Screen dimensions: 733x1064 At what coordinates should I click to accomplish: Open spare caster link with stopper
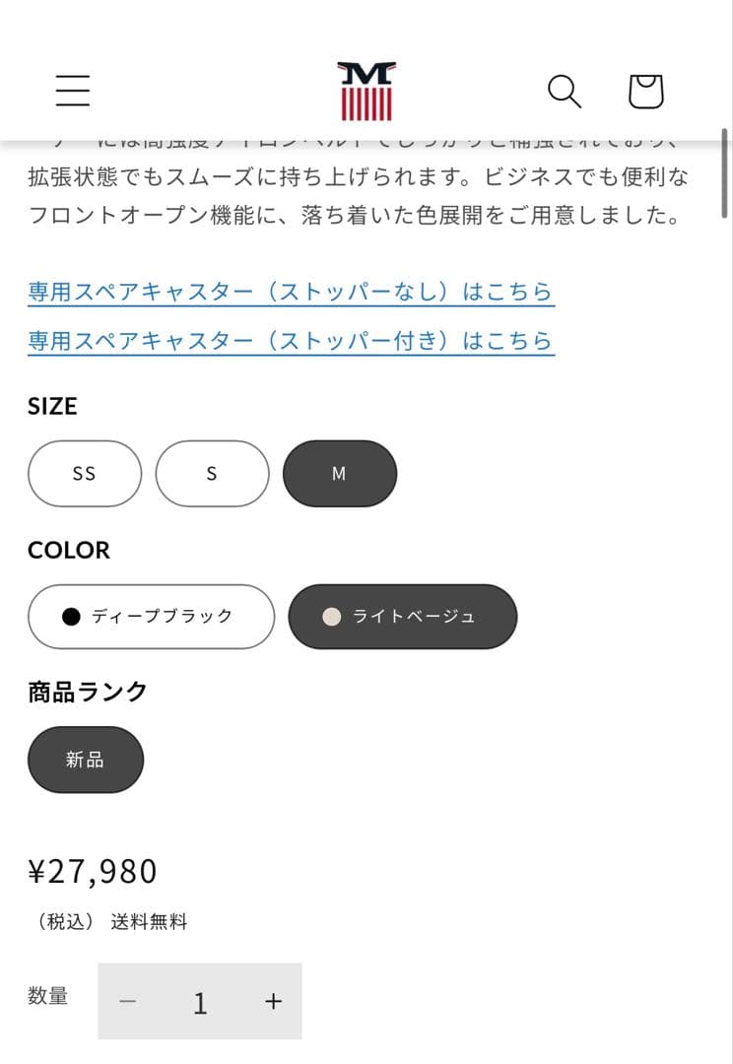289,341
